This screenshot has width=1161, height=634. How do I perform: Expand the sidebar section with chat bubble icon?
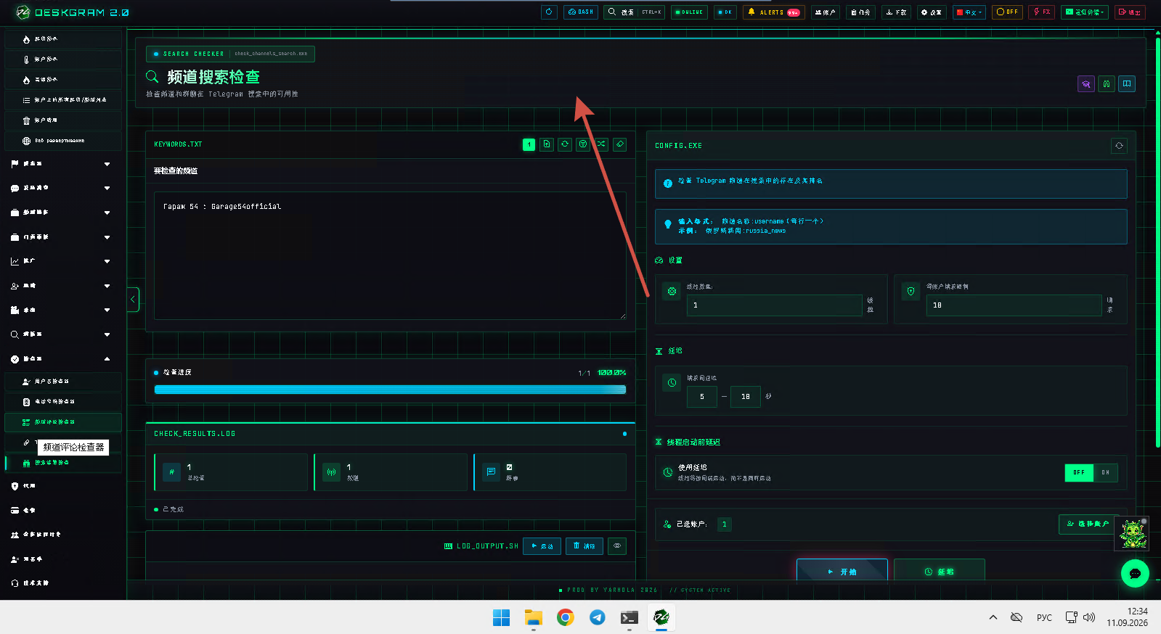(62, 188)
